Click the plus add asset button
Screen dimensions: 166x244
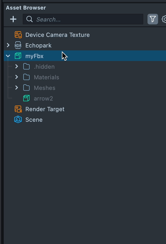tap(13, 19)
